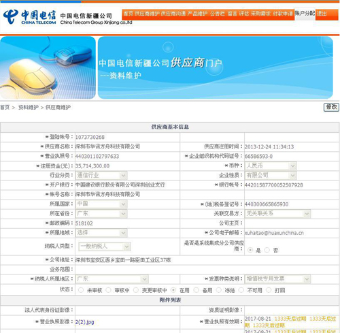Click the 修改 button
This screenshot has height=333, width=340.
point(331,107)
